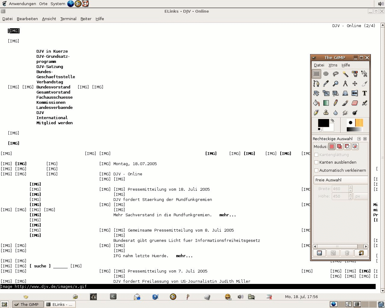385x308 pixels.
Task: Increase the Breite spinner value
Action: pyautogui.click(x=350, y=187)
